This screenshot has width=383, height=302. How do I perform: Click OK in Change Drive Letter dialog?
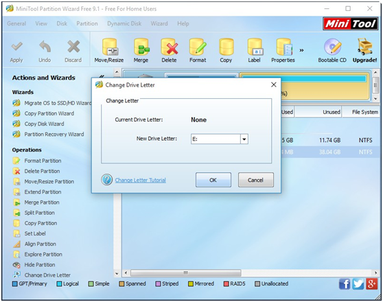point(213,180)
